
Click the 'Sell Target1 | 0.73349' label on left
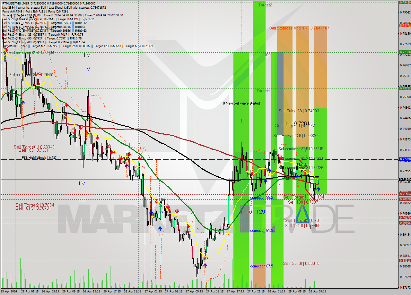click(x=34, y=147)
